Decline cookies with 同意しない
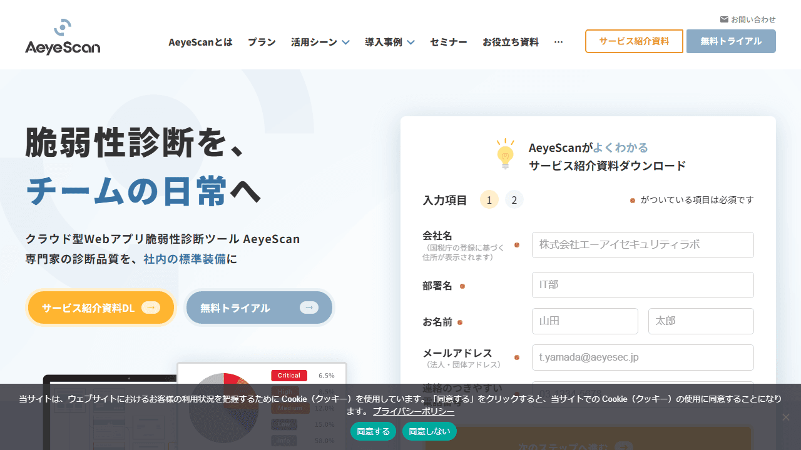Image resolution: width=801 pixels, height=450 pixels. [x=429, y=431]
